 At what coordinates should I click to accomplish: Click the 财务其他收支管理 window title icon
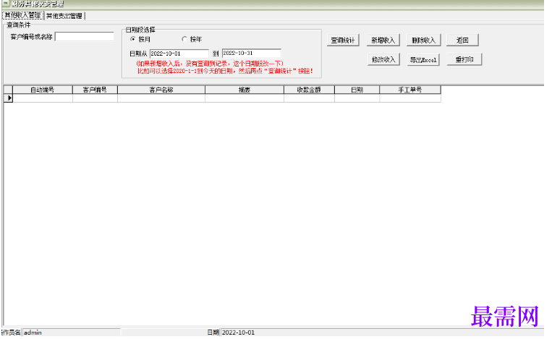point(6,4)
